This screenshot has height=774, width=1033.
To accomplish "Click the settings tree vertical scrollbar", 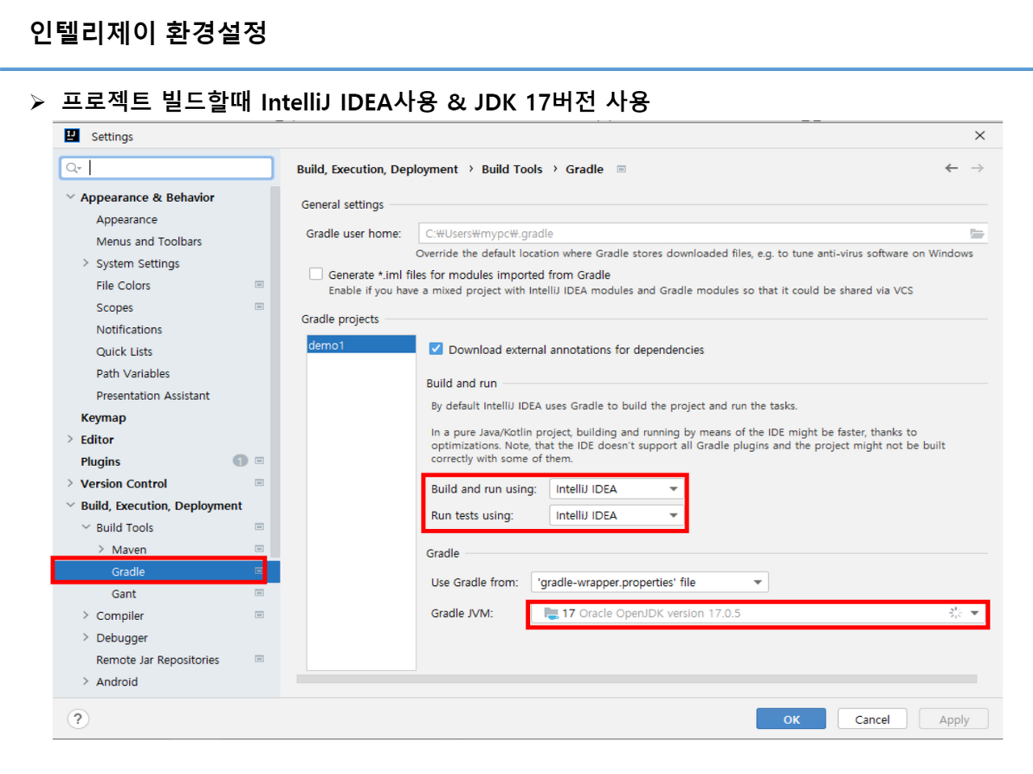I will 275,371.
